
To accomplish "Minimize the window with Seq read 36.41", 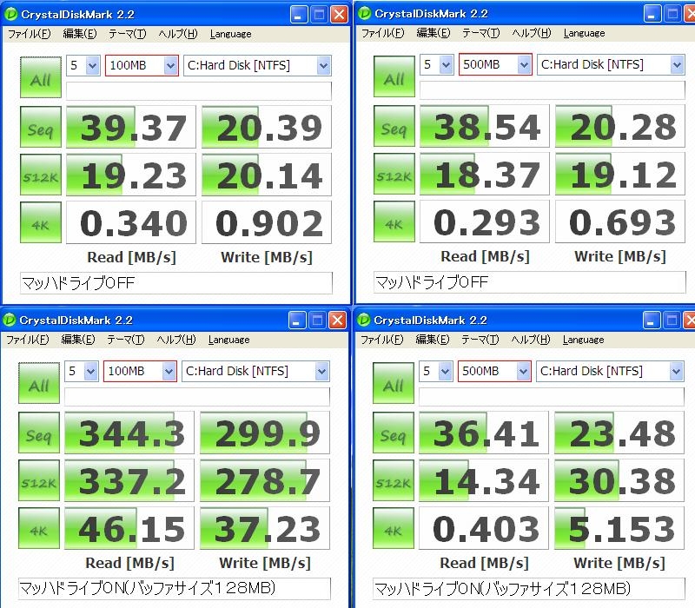I will (x=651, y=320).
